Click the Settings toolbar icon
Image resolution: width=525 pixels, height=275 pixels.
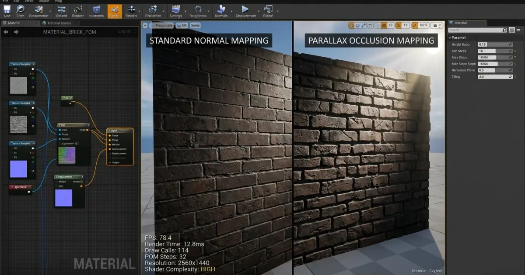pos(176,9)
